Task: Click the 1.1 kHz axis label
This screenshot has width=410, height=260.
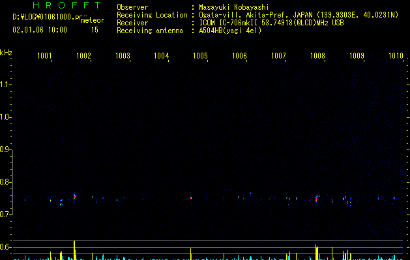Action: click(x=5, y=84)
